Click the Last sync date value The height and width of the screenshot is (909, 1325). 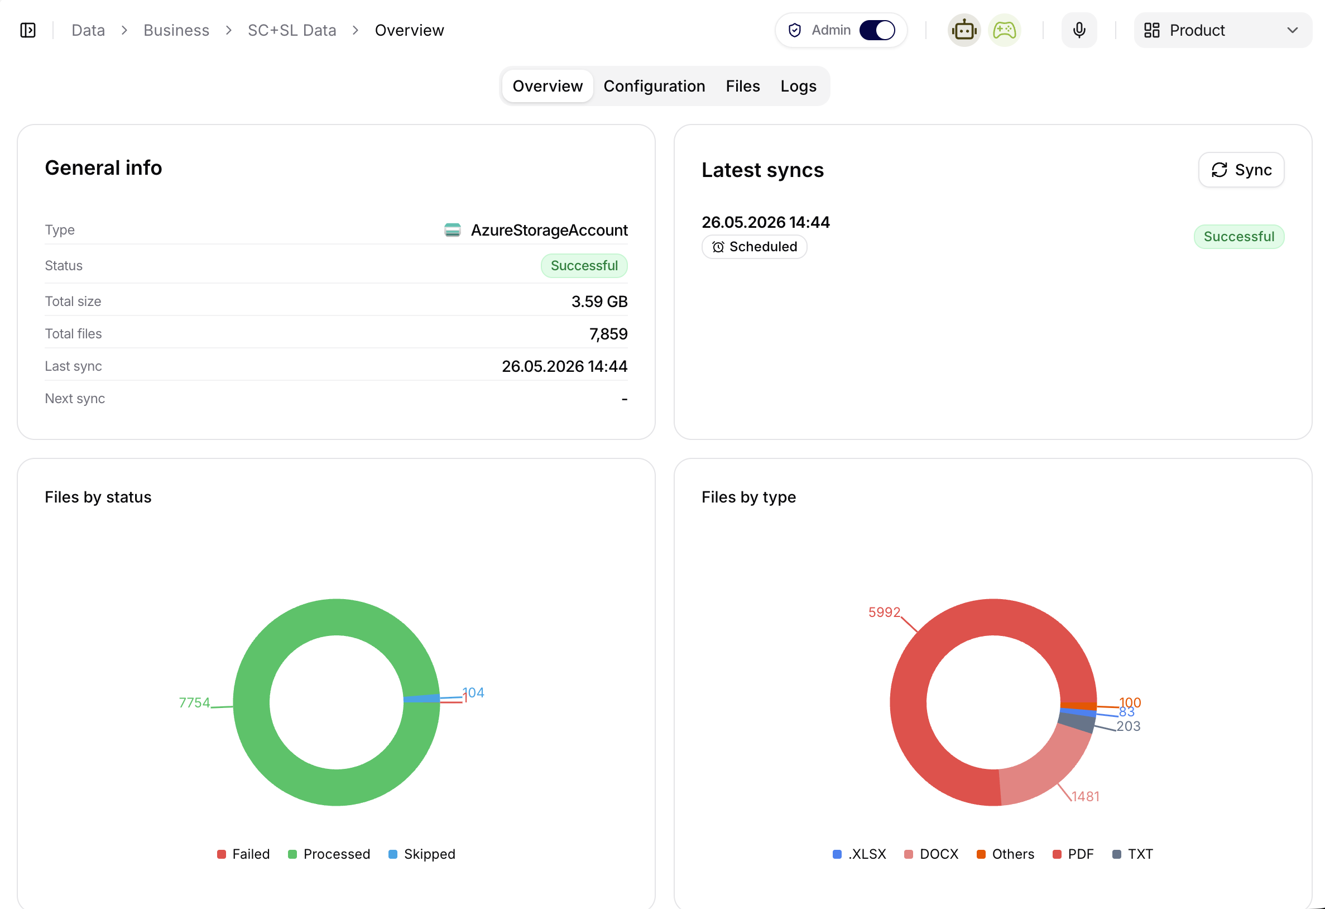[x=564, y=366]
